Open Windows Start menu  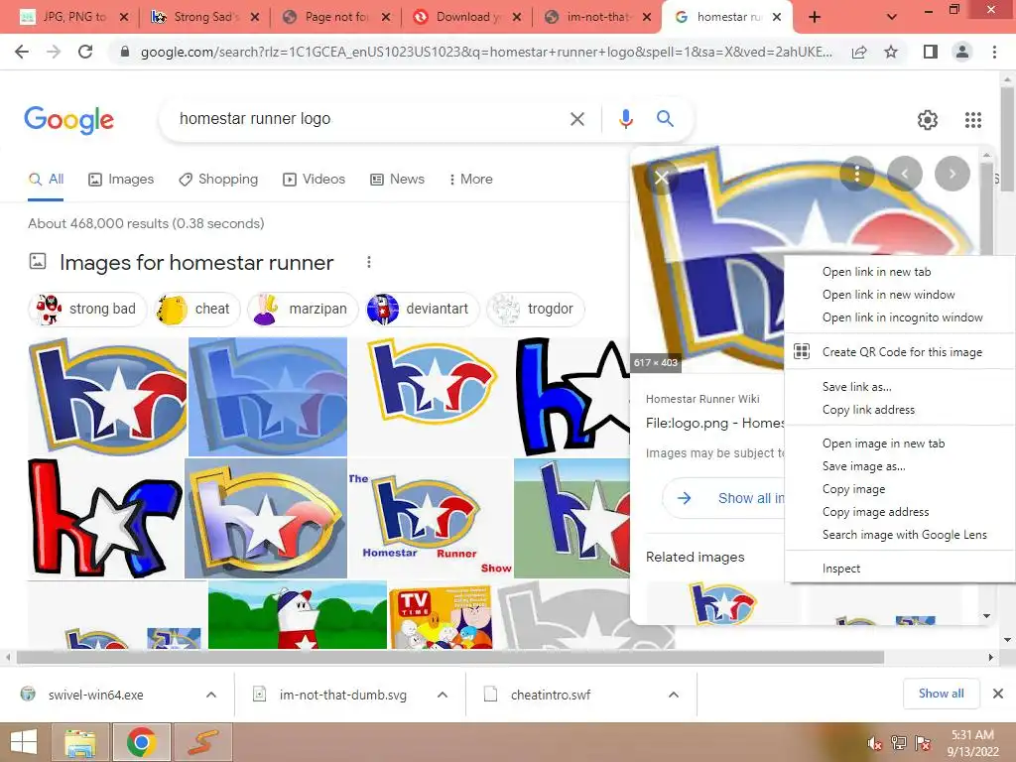24,742
